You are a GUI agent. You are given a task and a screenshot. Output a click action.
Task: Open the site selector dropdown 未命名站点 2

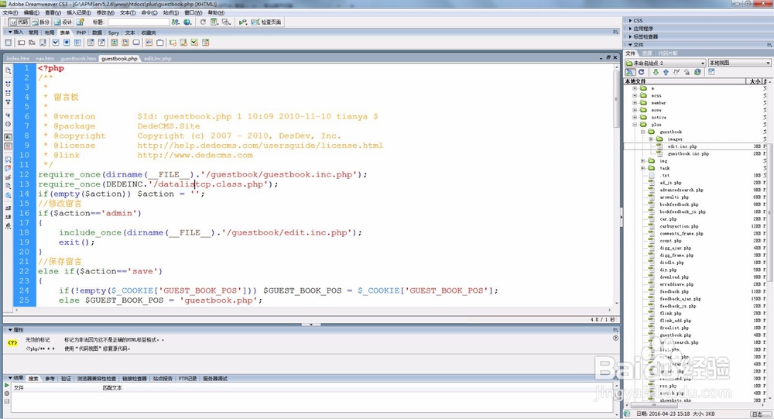[666, 64]
